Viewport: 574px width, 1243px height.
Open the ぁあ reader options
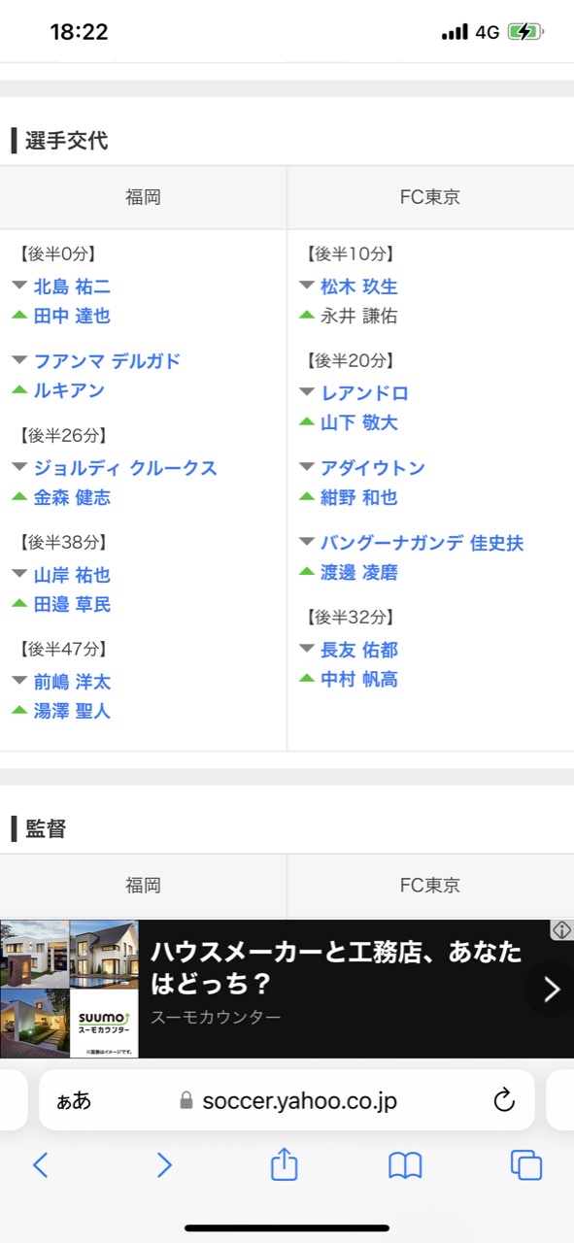click(75, 1101)
